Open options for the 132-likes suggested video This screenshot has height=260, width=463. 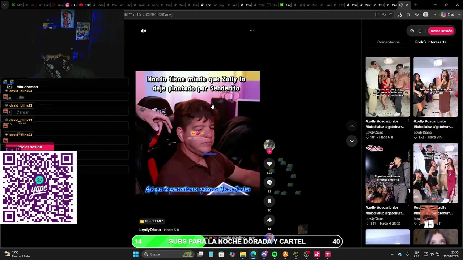tap(456, 121)
